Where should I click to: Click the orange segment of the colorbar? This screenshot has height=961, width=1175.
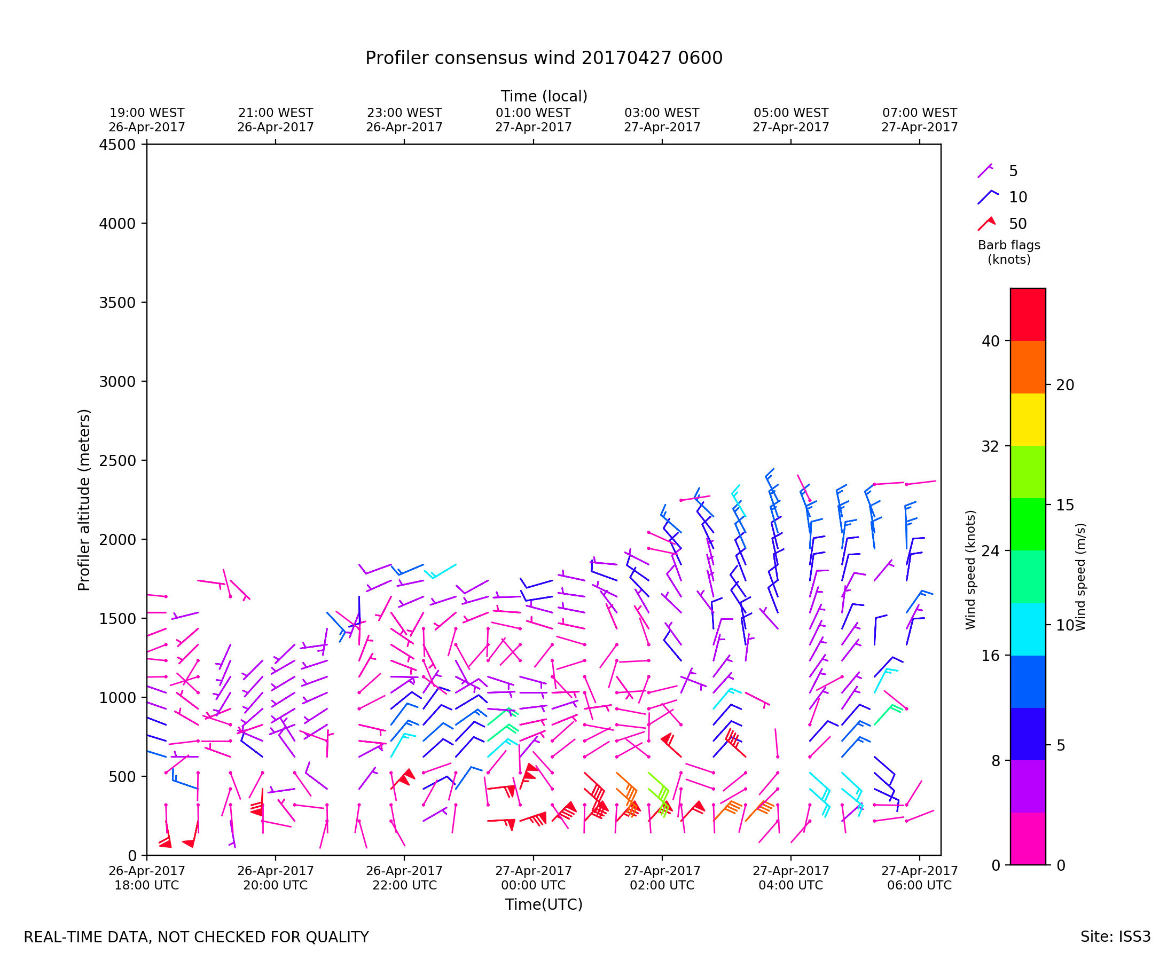tap(1028, 367)
